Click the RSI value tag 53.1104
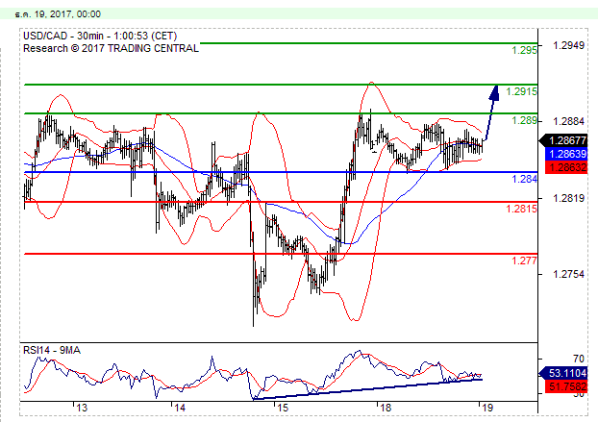 point(563,372)
